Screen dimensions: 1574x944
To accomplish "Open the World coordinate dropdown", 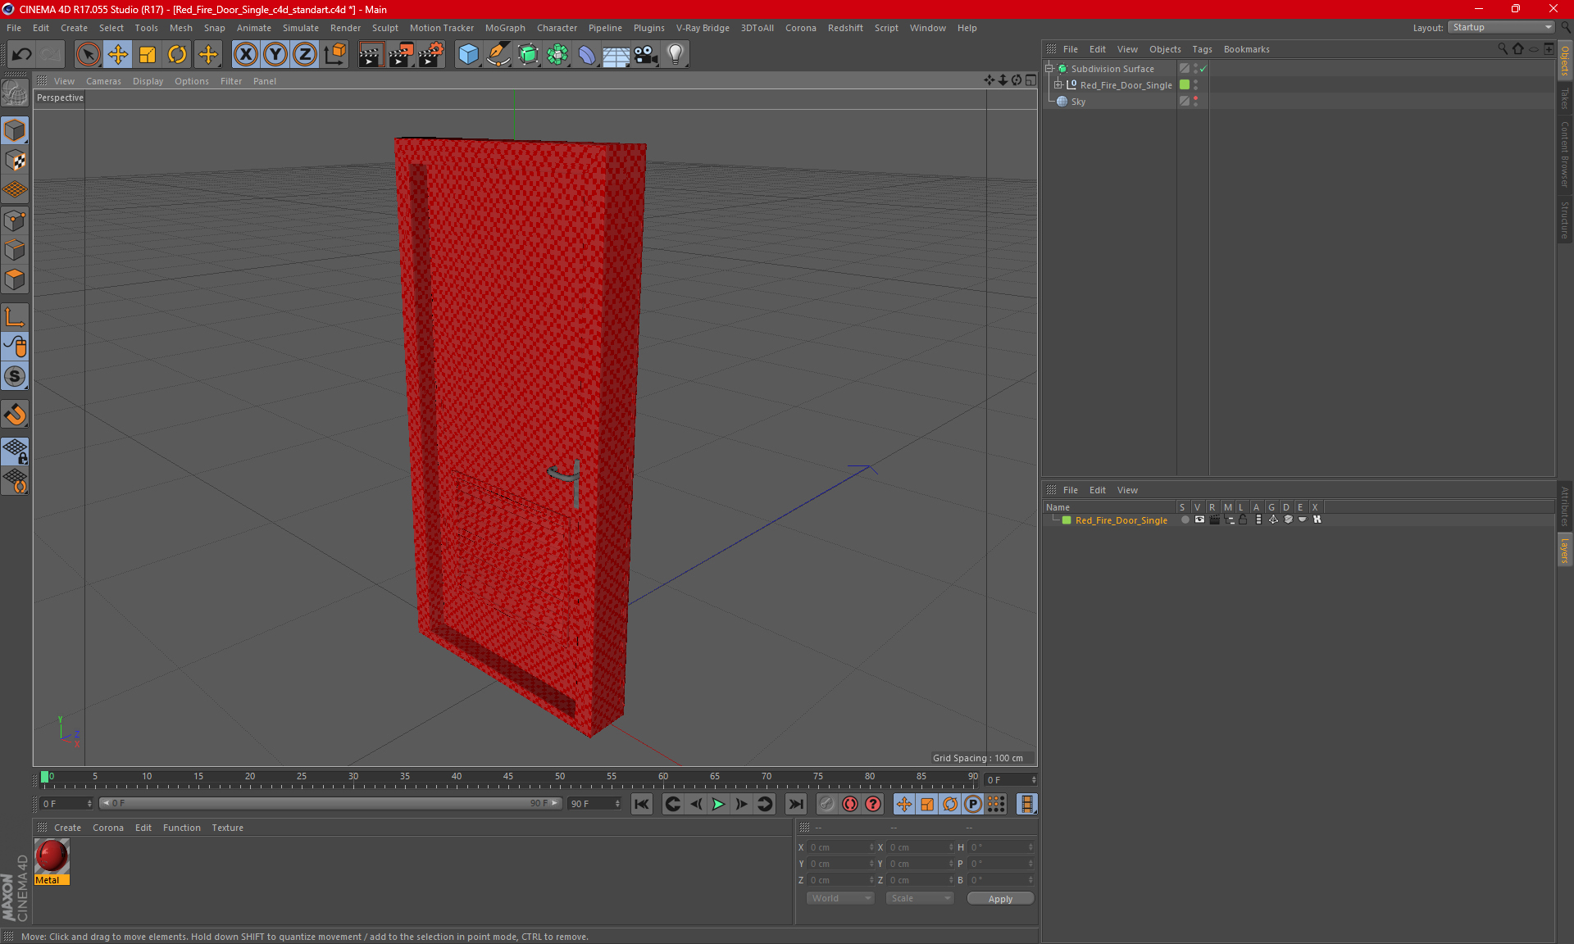I will pyautogui.click(x=840, y=898).
